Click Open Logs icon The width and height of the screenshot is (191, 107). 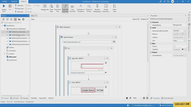[114, 8]
